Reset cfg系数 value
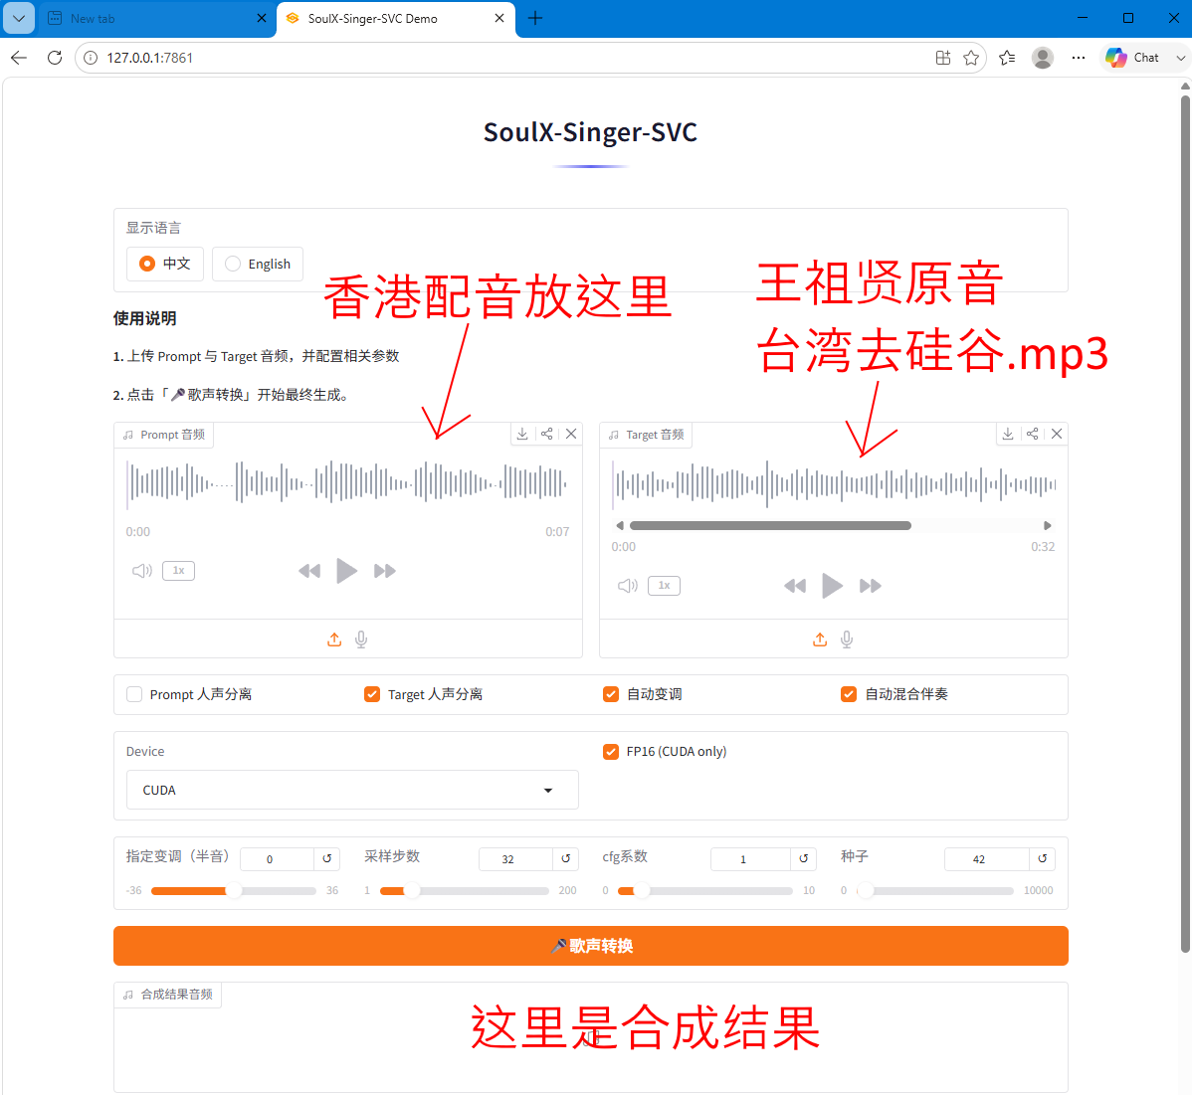The height and width of the screenshot is (1095, 1192). (x=804, y=858)
